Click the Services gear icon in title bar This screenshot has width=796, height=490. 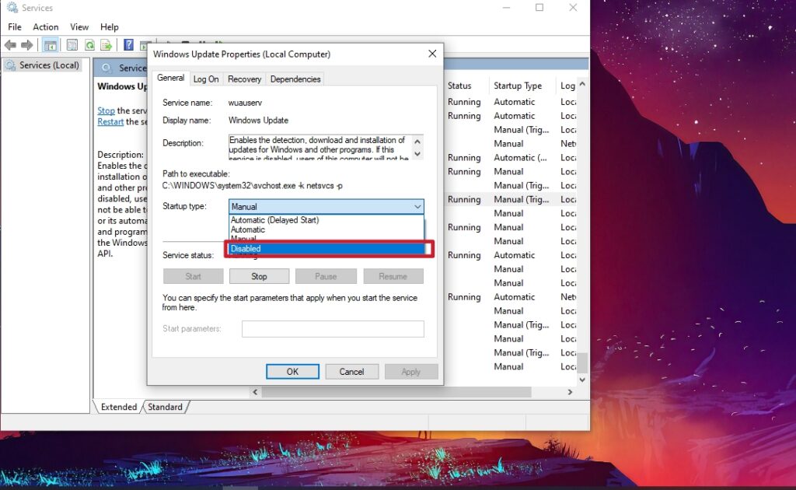coord(12,8)
